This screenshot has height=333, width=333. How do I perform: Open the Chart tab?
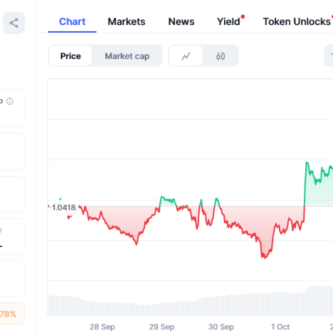tap(72, 22)
